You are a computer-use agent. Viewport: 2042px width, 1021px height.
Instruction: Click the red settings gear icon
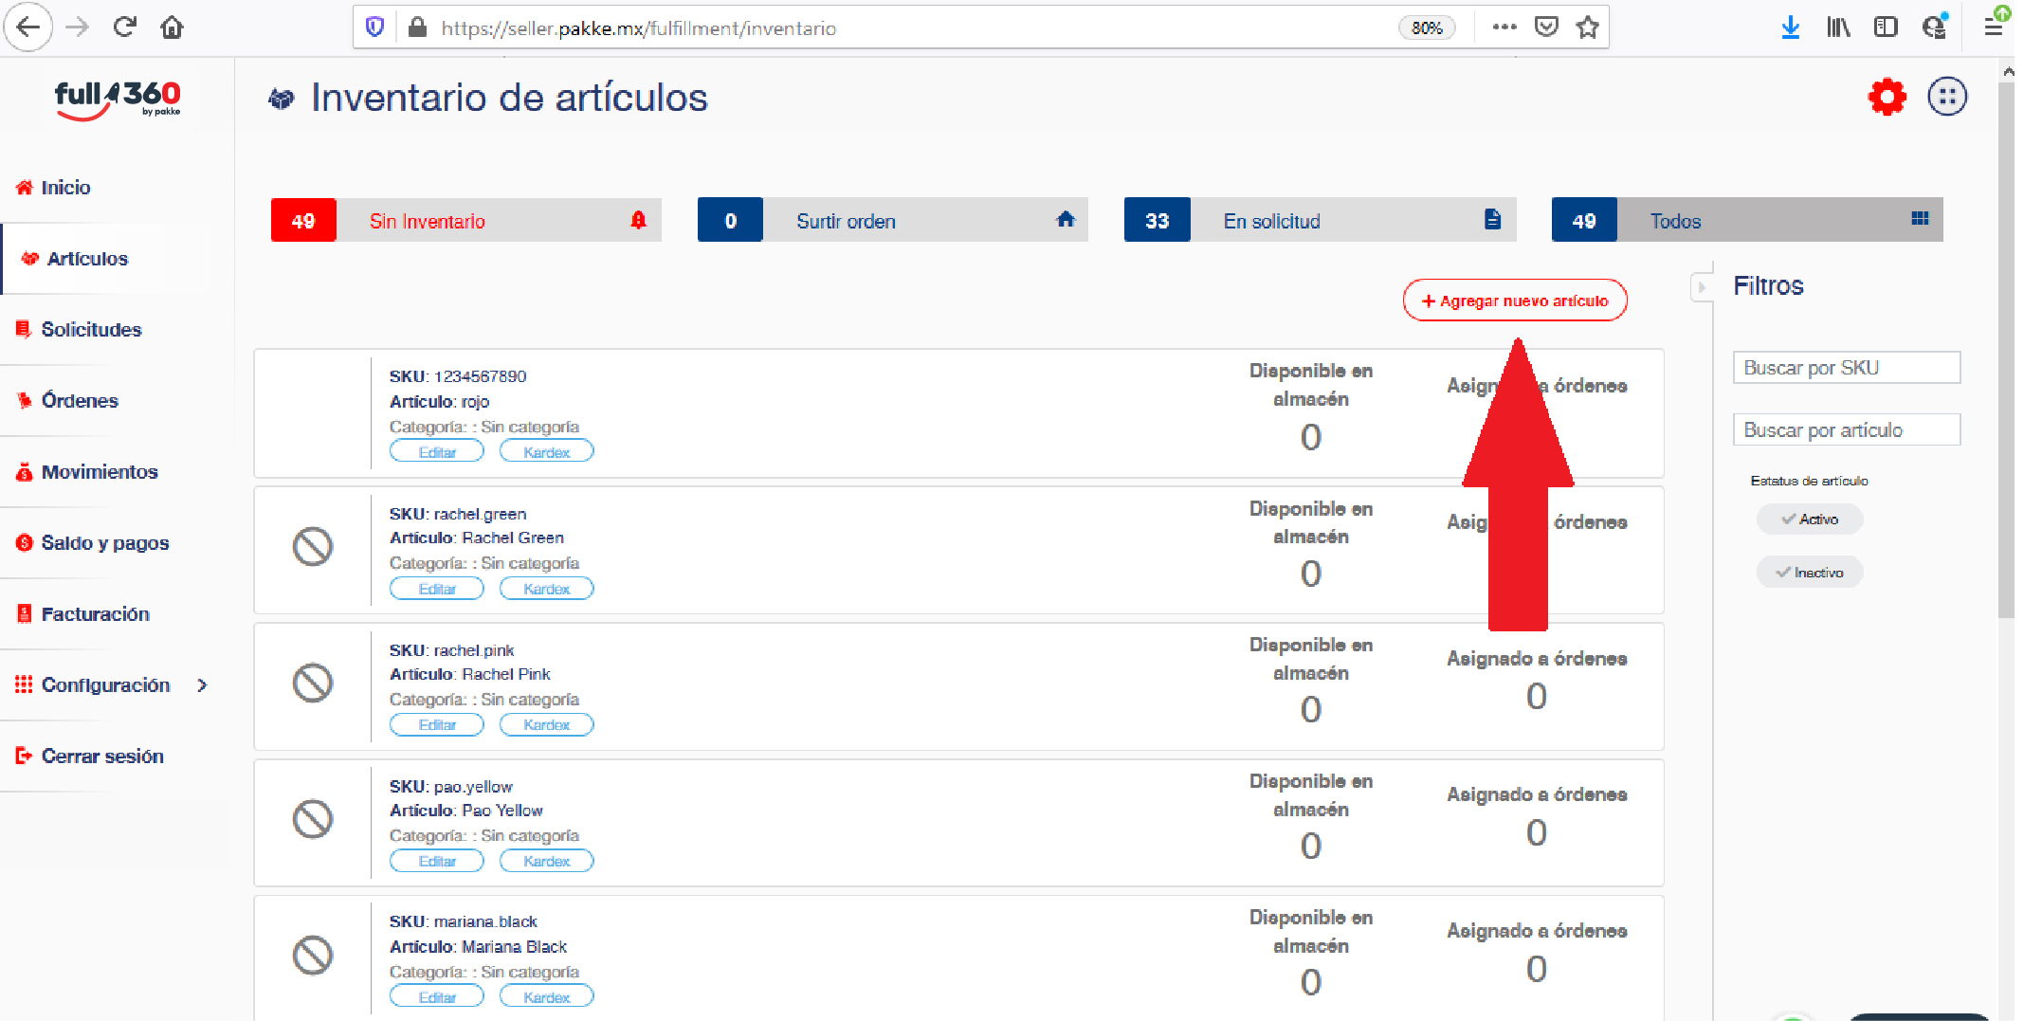pos(1887,97)
